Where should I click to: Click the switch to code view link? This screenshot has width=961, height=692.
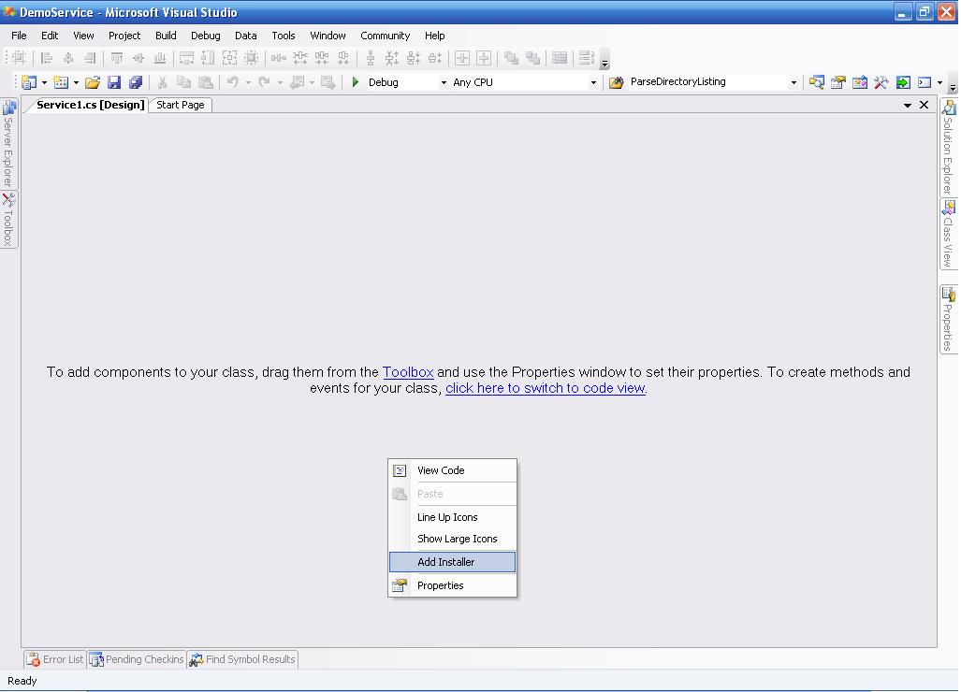(x=546, y=388)
